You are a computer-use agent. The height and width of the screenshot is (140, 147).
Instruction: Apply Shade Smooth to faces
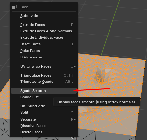[44, 91]
